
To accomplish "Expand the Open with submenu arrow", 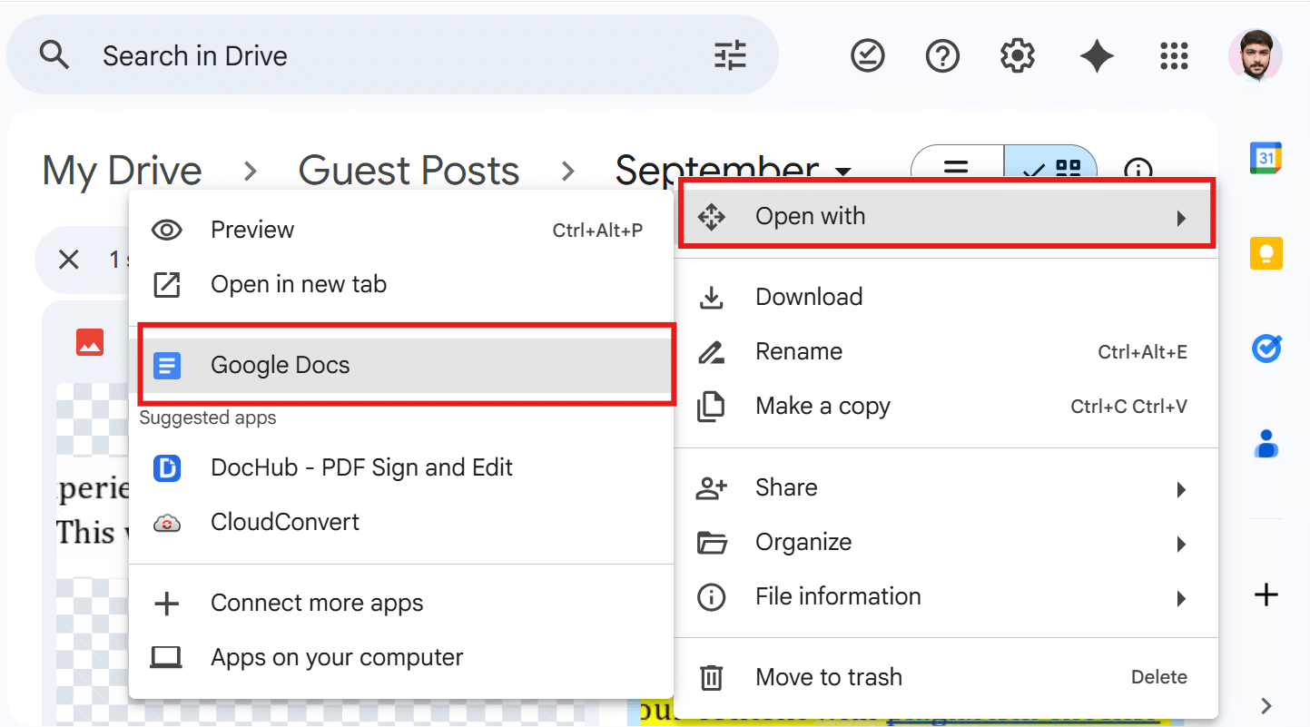I will click(x=1181, y=218).
